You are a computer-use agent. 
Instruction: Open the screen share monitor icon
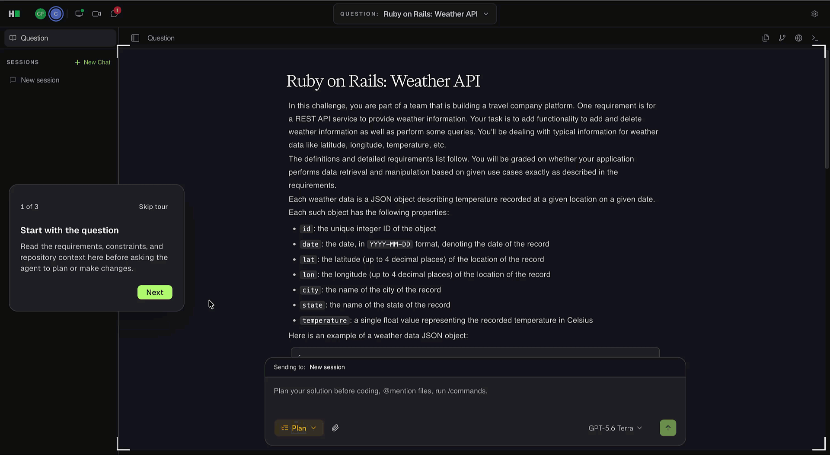[x=79, y=14]
